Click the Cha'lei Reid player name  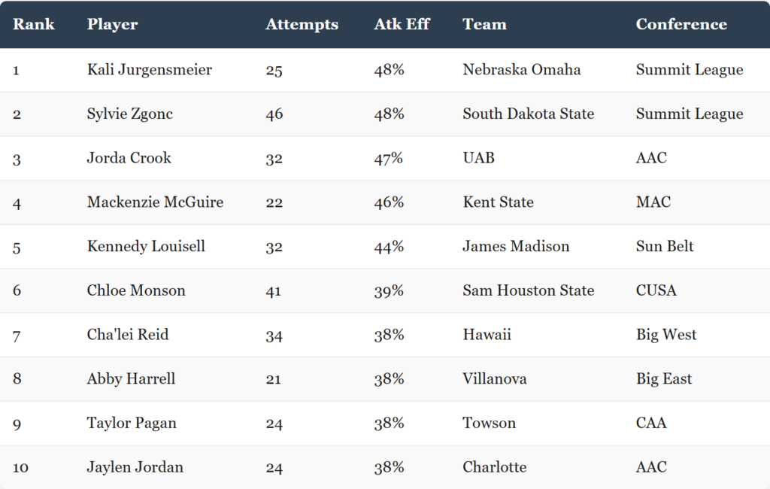pos(128,335)
